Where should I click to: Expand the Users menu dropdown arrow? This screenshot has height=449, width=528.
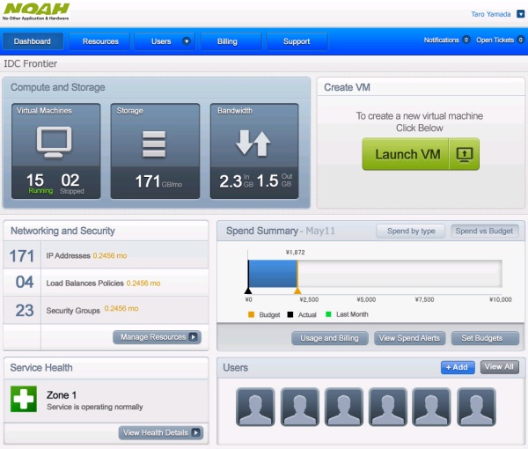tap(186, 41)
